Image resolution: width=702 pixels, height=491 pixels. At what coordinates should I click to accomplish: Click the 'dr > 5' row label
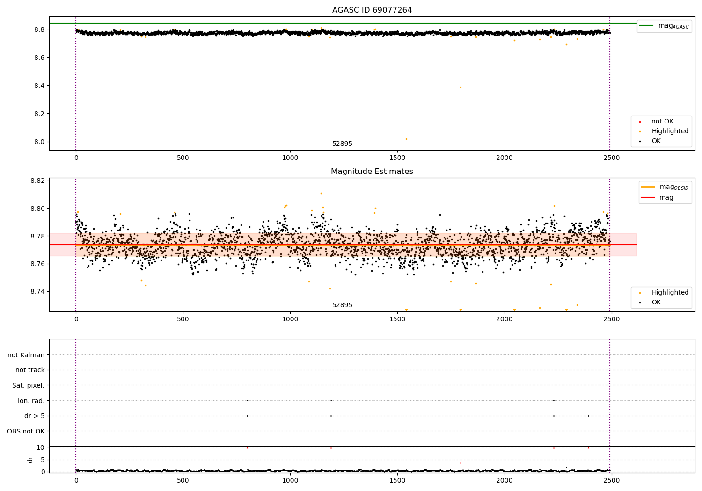click(35, 416)
